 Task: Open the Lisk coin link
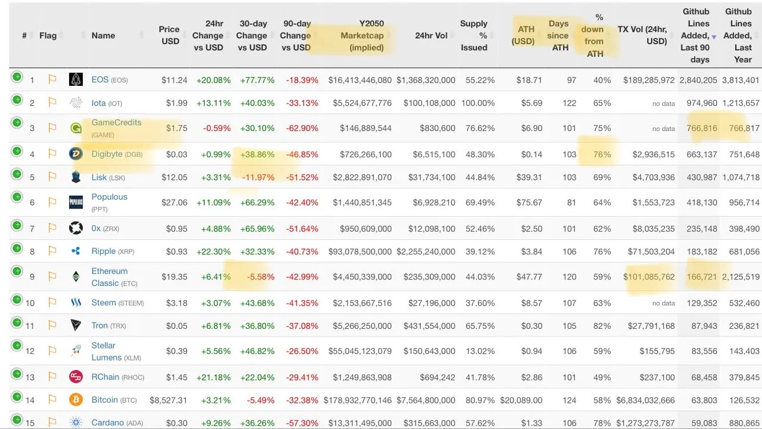tap(99, 177)
